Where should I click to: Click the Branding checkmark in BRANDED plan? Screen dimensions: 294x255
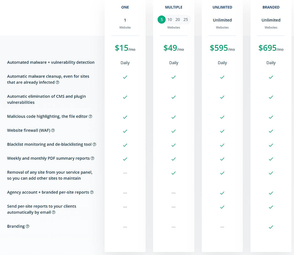(271, 227)
